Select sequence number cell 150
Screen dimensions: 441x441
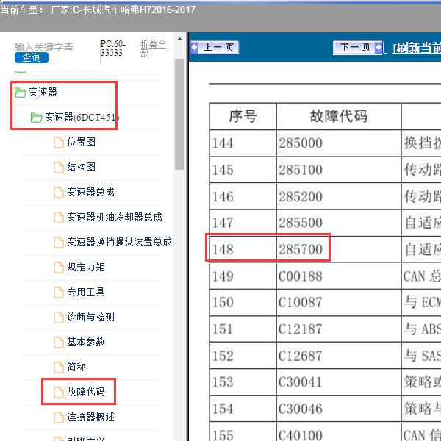[x=243, y=303]
